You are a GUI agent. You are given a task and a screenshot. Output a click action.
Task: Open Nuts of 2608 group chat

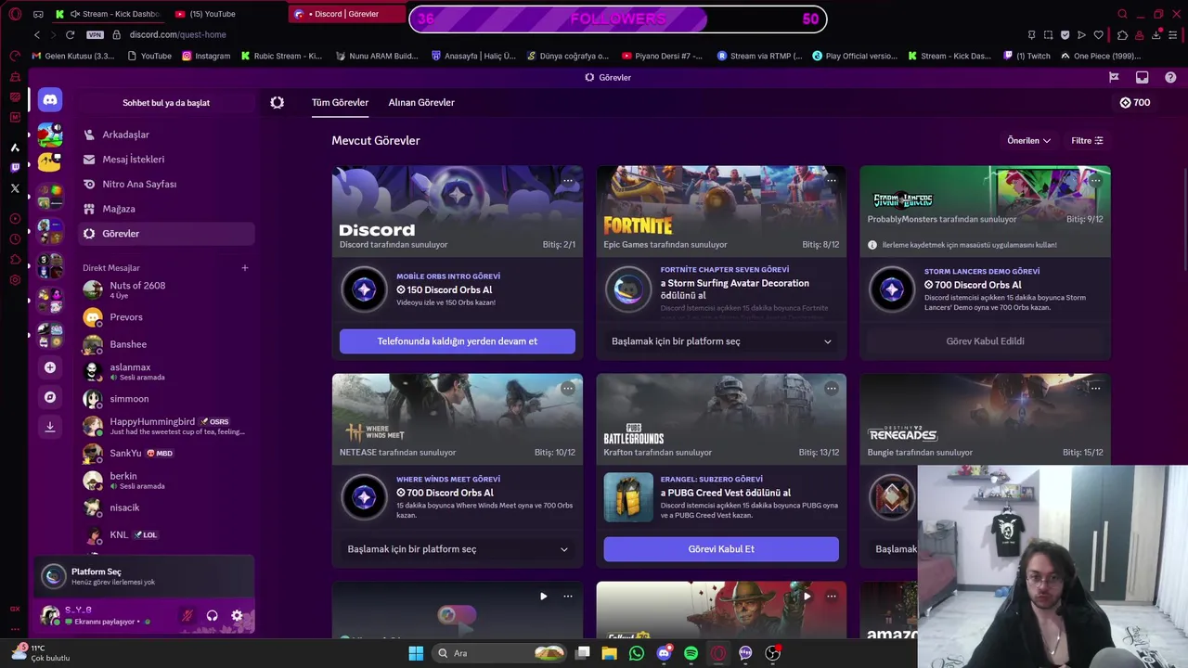coord(166,289)
